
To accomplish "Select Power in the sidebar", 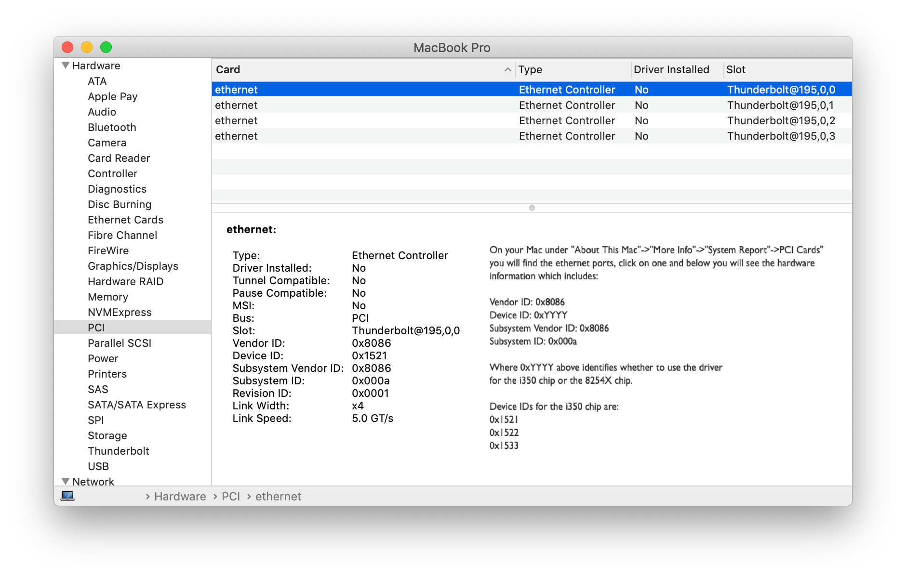I will click(x=103, y=358).
